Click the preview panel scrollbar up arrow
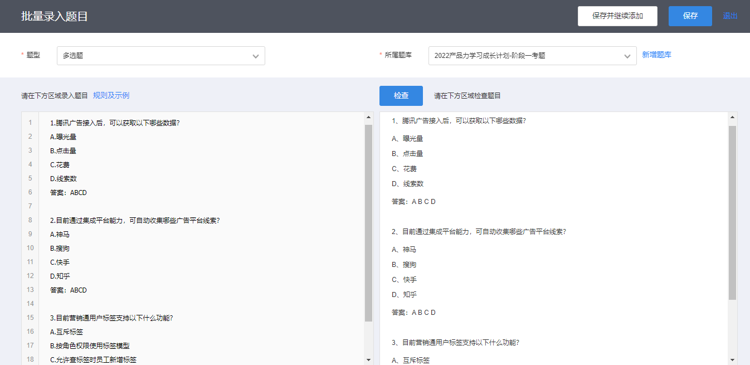The width and height of the screenshot is (750, 365). (x=732, y=118)
